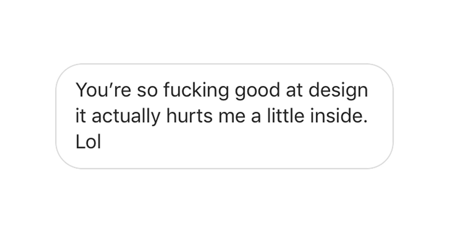The image size is (449, 233).
Task: Click the word "hurts" in the message
Action: (x=189, y=116)
